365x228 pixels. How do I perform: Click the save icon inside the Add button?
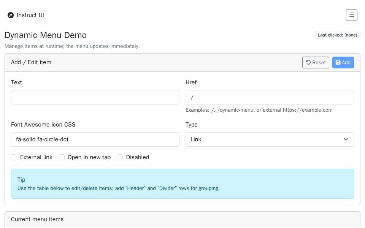pos(338,62)
